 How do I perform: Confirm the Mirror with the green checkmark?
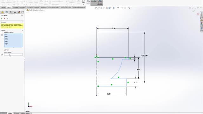point(2,18)
